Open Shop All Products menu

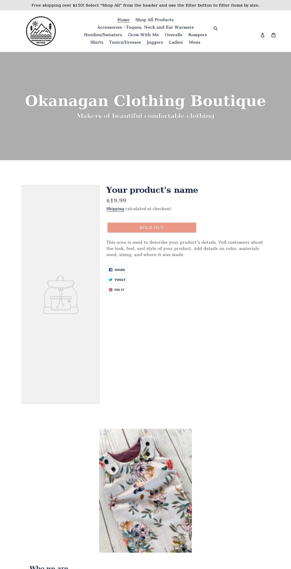[154, 20]
